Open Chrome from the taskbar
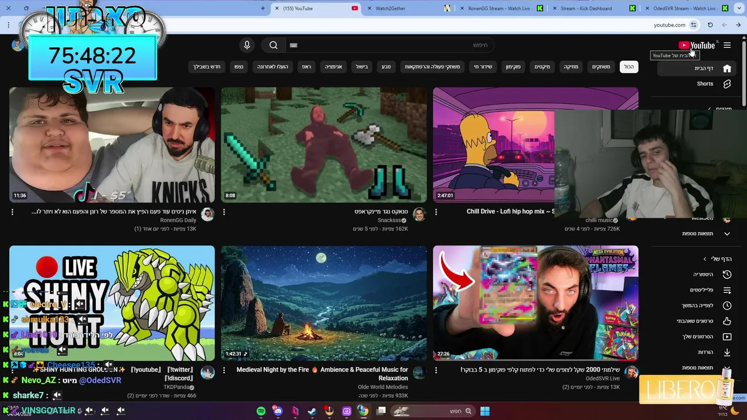This screenshot has height=420, width=747. (363, 411)
